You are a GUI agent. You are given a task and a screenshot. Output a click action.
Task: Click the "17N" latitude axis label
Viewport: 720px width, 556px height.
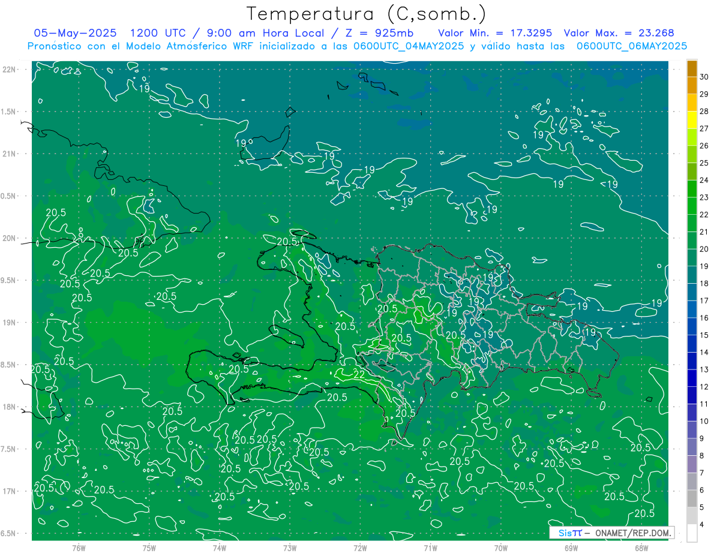pos(9,491)
